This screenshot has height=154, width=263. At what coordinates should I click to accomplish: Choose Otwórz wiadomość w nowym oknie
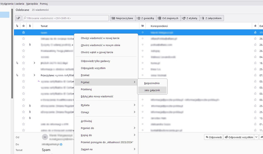106,45
